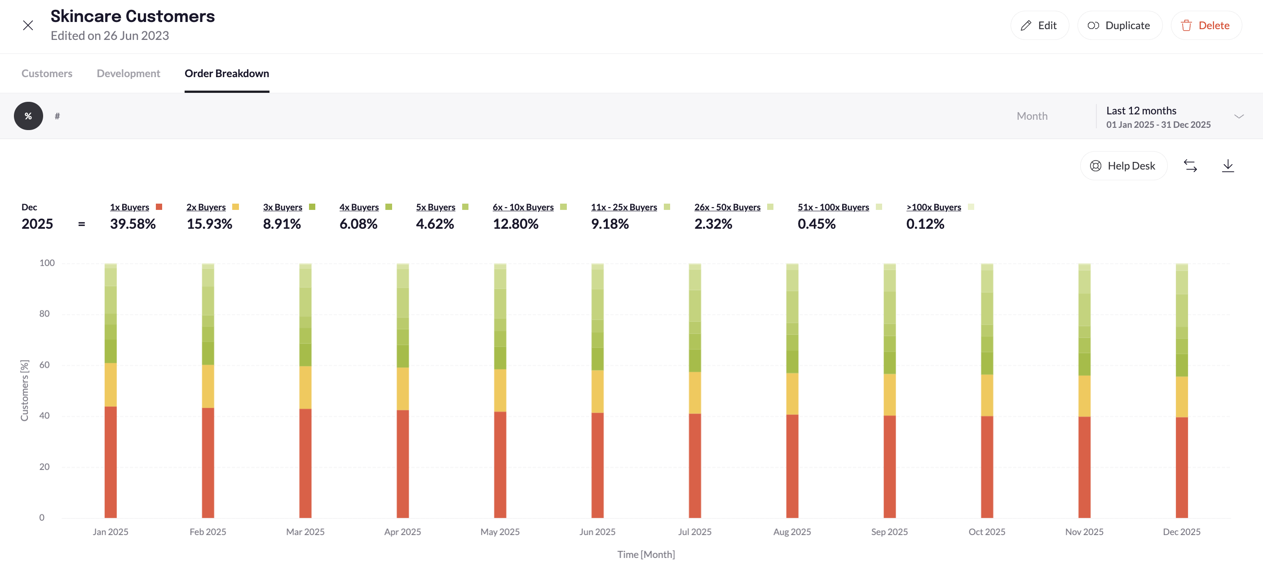1263x575 pixels.
Task: Switch to absolute number (#) view
Action: tap(57, 116)
